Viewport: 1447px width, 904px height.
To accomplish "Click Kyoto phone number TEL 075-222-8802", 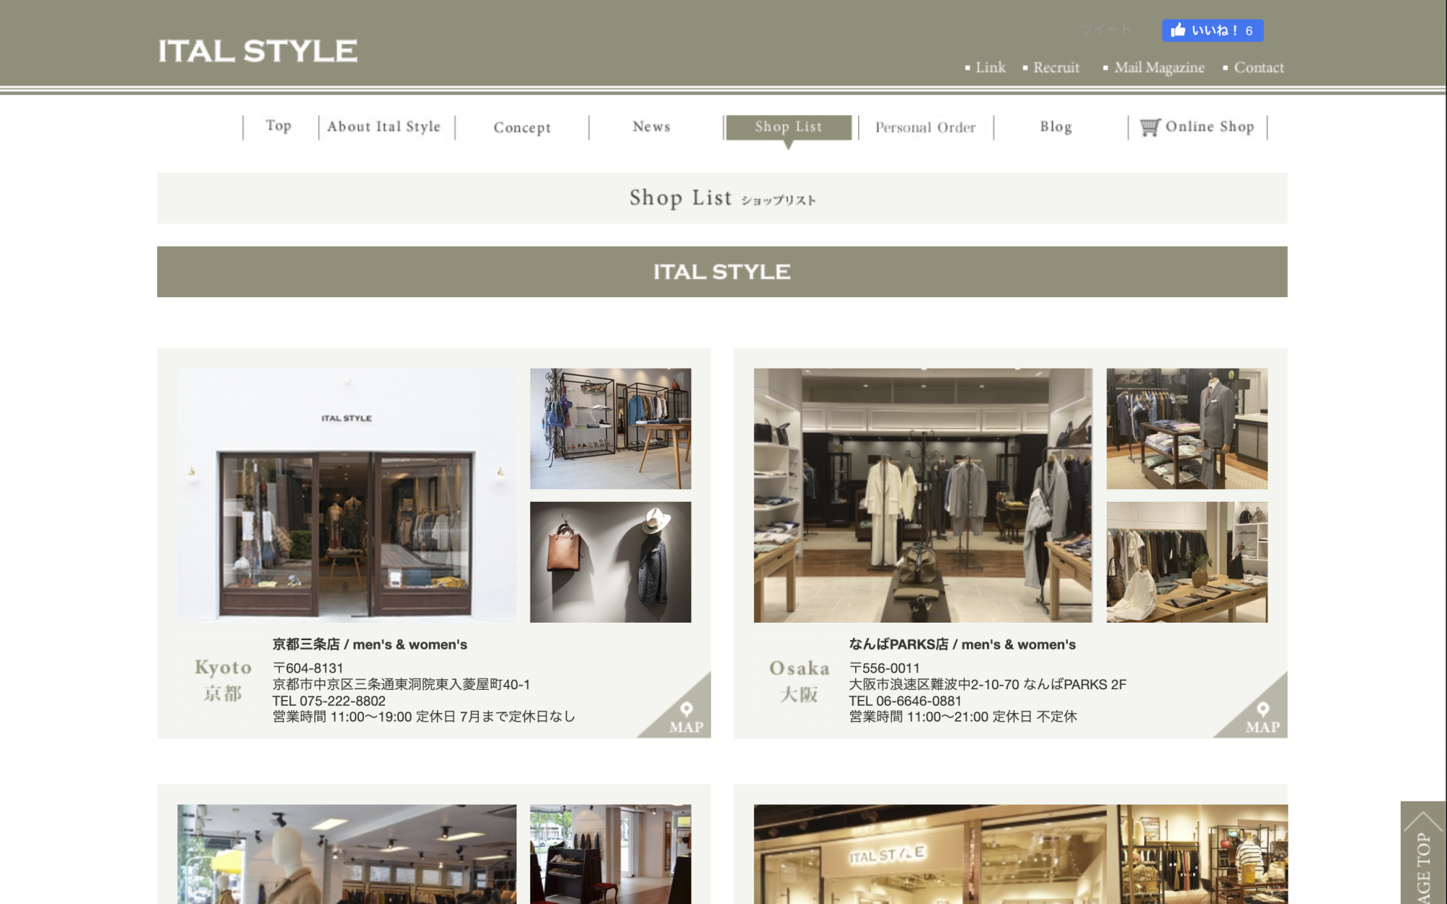I will coord(329,701).
